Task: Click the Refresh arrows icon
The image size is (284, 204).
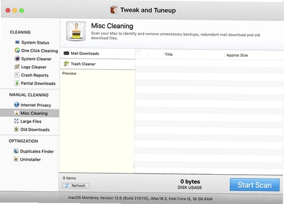Action: (x=67, y=185)
